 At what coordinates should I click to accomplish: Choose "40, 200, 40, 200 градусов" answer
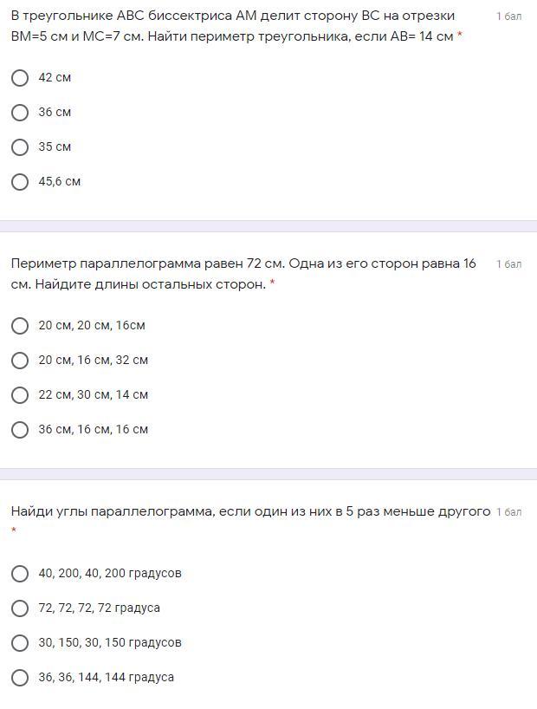(x=20, y=574)
